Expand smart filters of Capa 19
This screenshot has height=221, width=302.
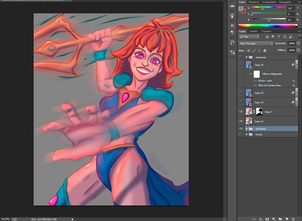pyautogui.click(x=296, y=102)
